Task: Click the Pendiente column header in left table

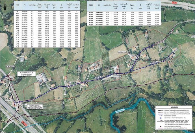Action: click(77, 5)
